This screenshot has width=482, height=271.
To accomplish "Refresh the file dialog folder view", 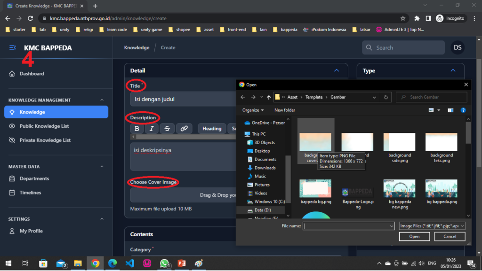I will click(x=386, y=97).
